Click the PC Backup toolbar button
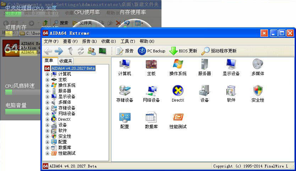This screenshot has width=296, height=171. pos(152,51)
